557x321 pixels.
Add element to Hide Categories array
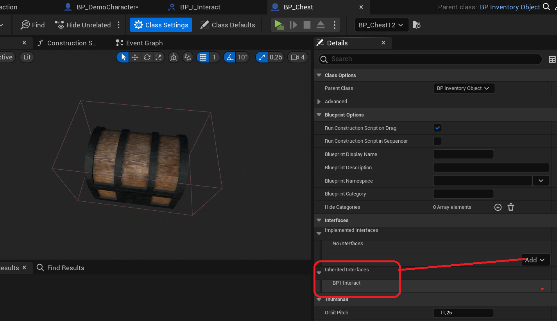tap(498, 207)
